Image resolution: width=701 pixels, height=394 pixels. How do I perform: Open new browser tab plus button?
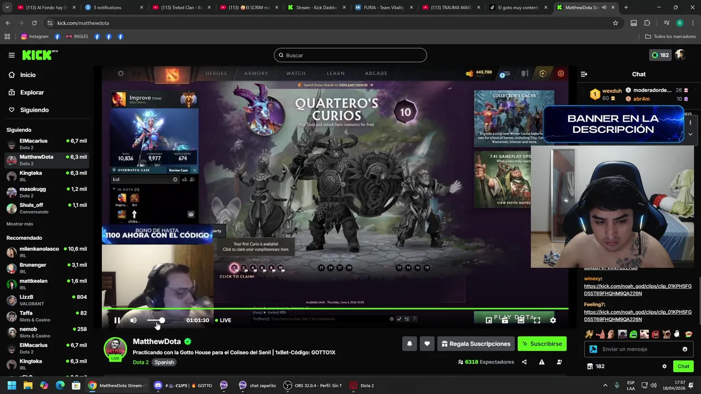(x=626, y=8)
